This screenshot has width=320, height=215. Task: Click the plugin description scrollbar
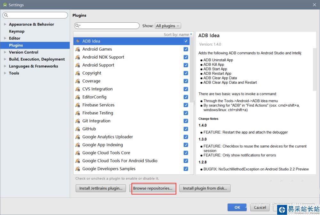point(314,69)
